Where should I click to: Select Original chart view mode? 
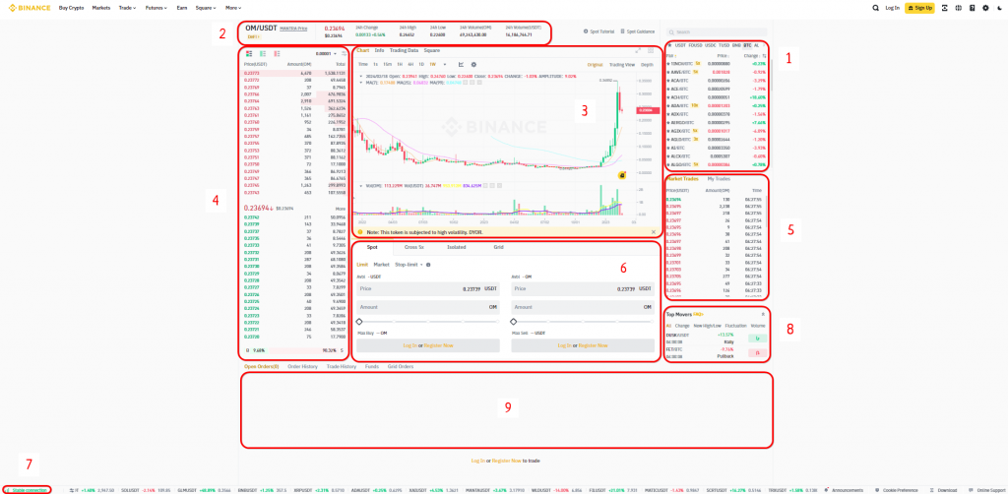[x=595, y=64]
